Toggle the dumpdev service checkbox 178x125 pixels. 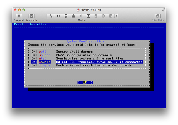tap(34, 65)
